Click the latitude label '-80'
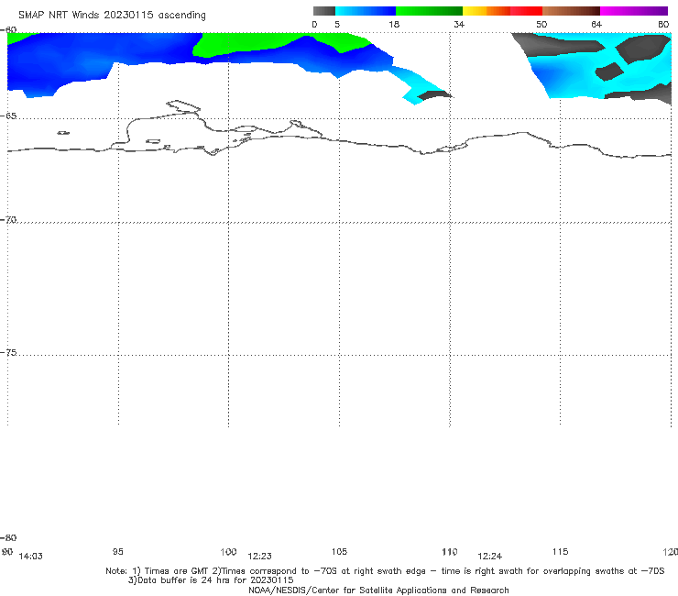 (8, 537)
